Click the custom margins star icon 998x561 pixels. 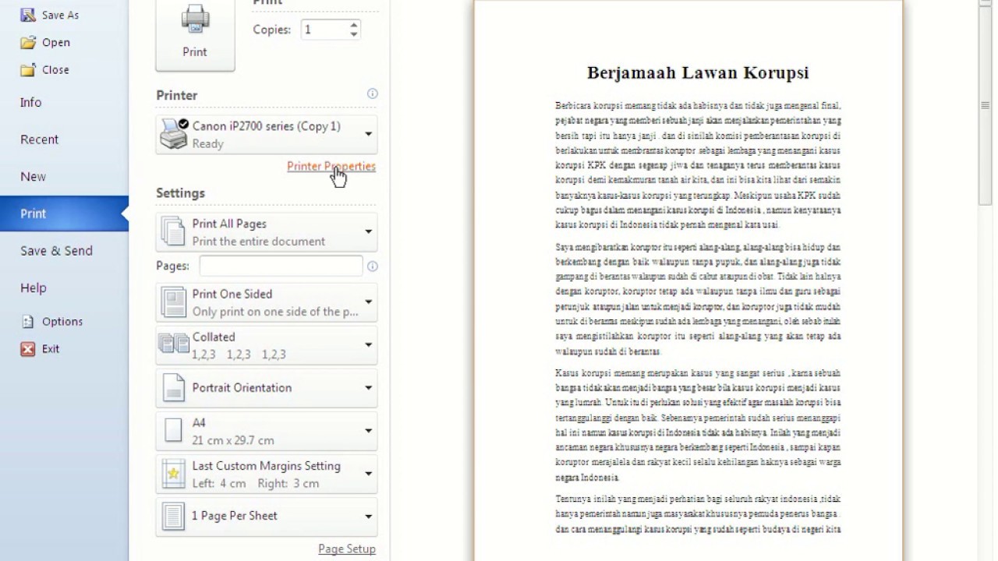point(173,474)
